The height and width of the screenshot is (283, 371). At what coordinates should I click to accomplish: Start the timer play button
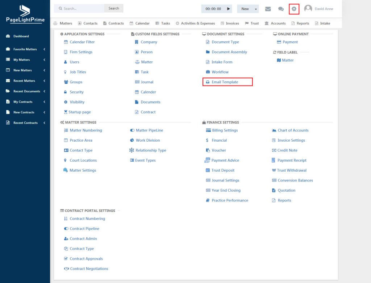pos(229,9)
